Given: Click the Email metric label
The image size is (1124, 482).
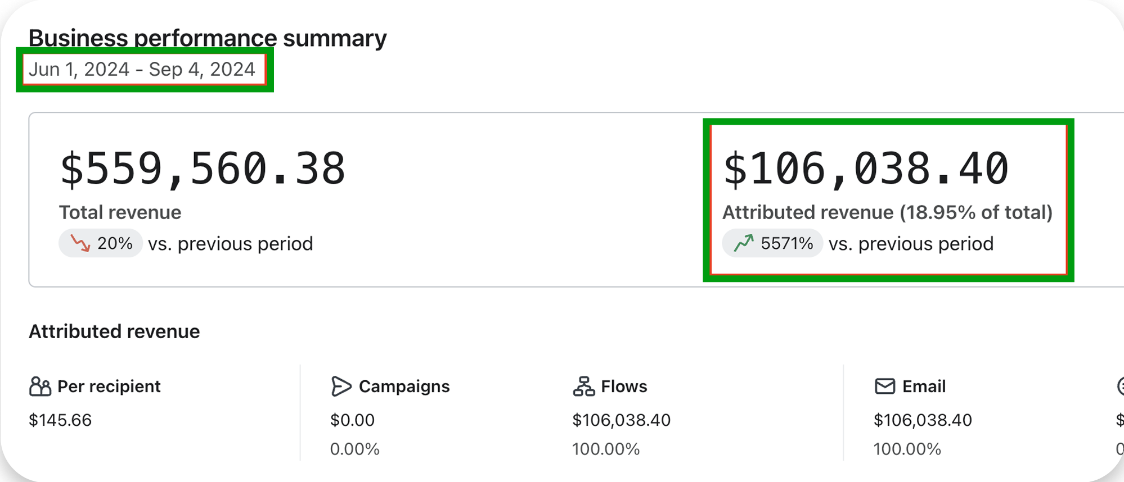Looking at the screenshot, I should (x=924, y=386).
